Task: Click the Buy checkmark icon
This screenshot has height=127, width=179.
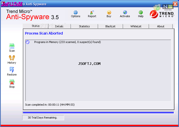Action: tap(109, 12)
